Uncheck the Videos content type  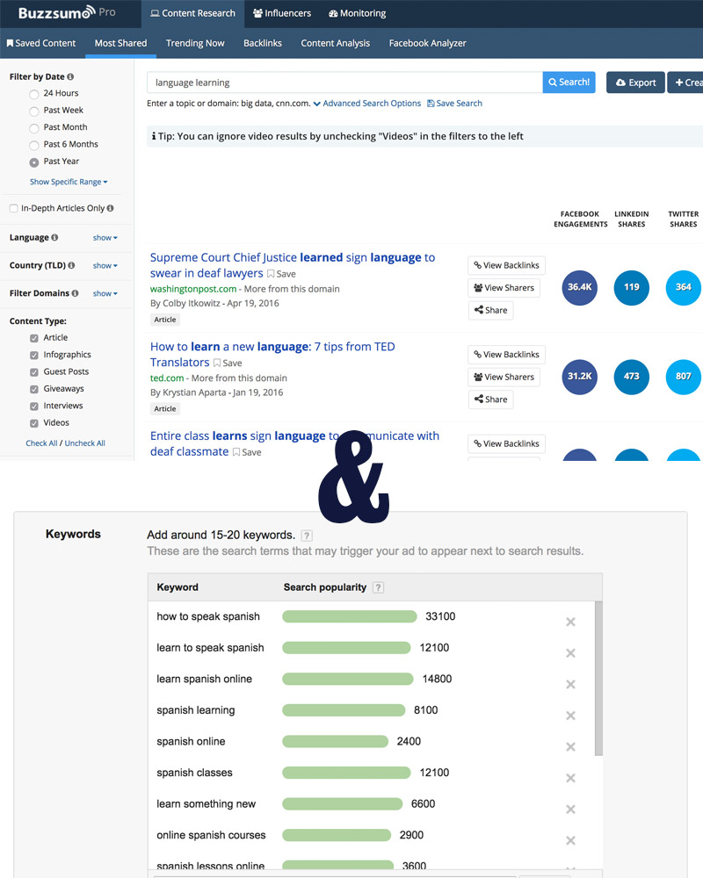point(34,423)
